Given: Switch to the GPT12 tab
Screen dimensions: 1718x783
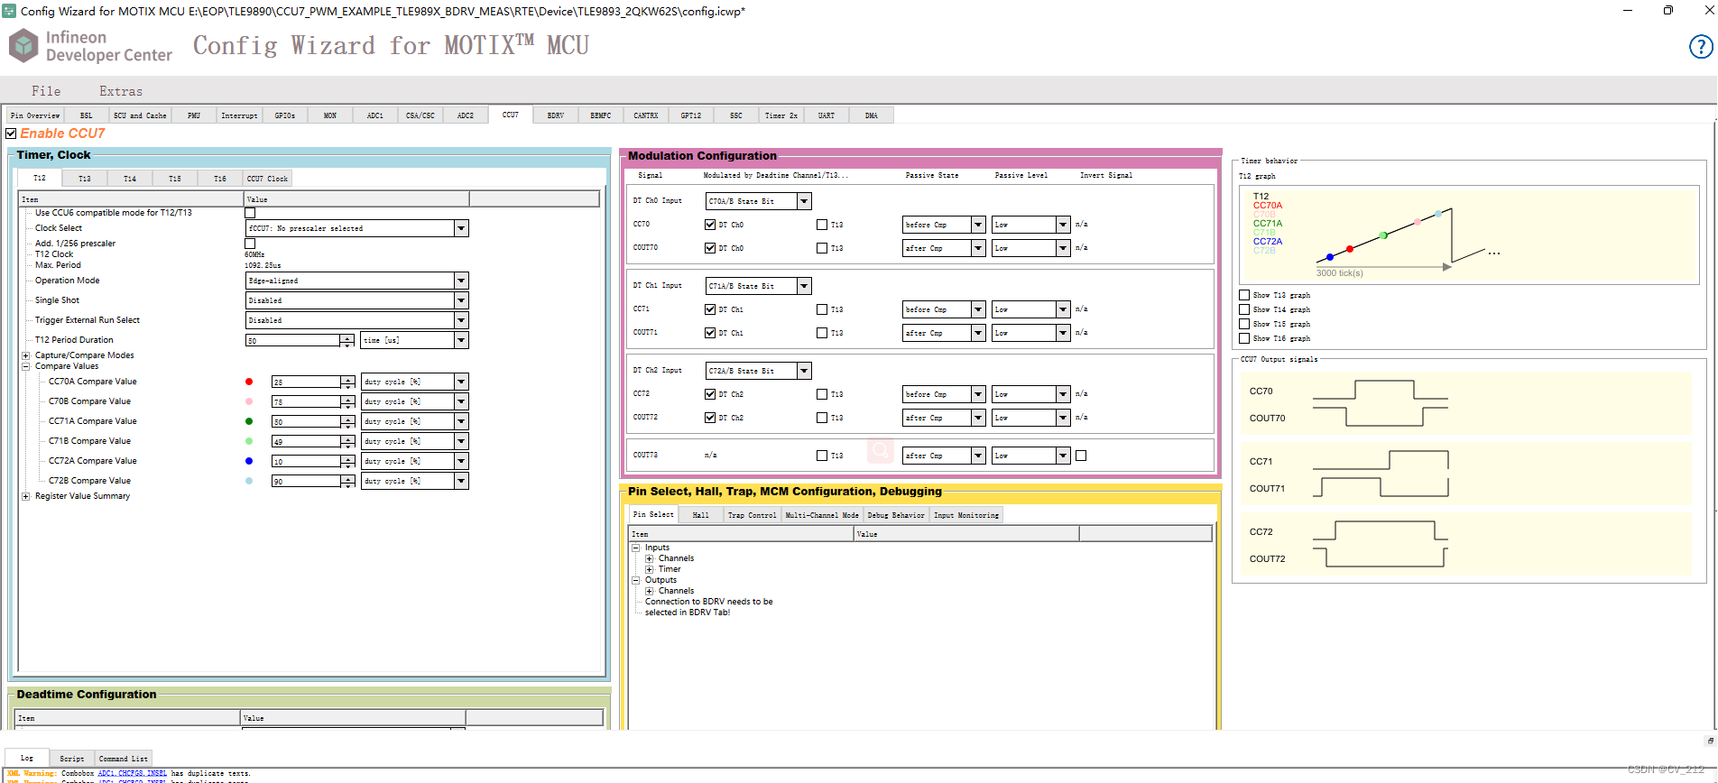Looking at the screenshot, I should tap(691, 115).
